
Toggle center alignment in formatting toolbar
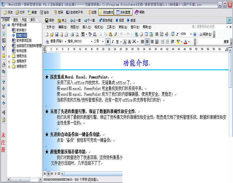[147, 42]
